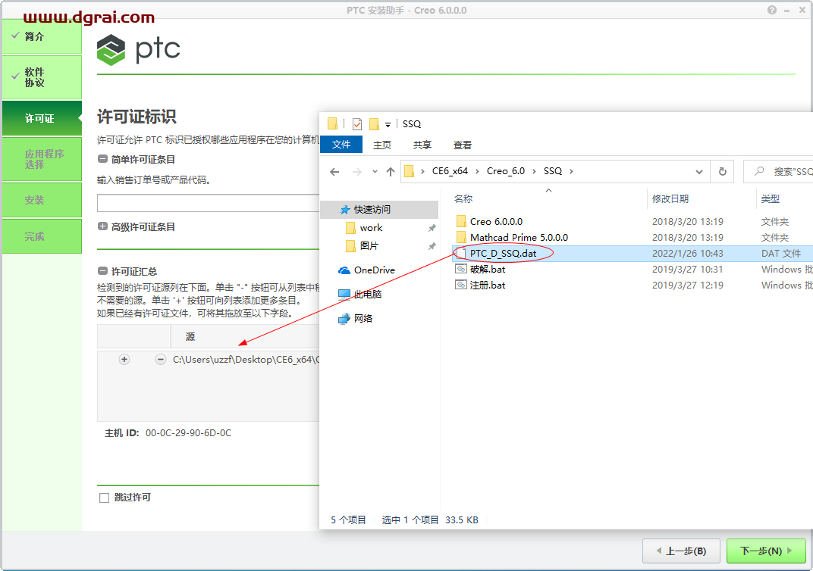Click the folder icon in the address bar
The height and width of the screenshot is (571, 813).
point(409,171)
